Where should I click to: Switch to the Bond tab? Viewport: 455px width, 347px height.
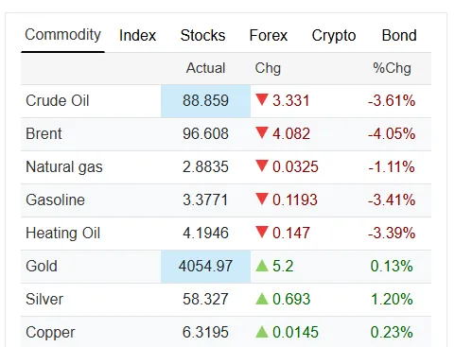(399, 35)
